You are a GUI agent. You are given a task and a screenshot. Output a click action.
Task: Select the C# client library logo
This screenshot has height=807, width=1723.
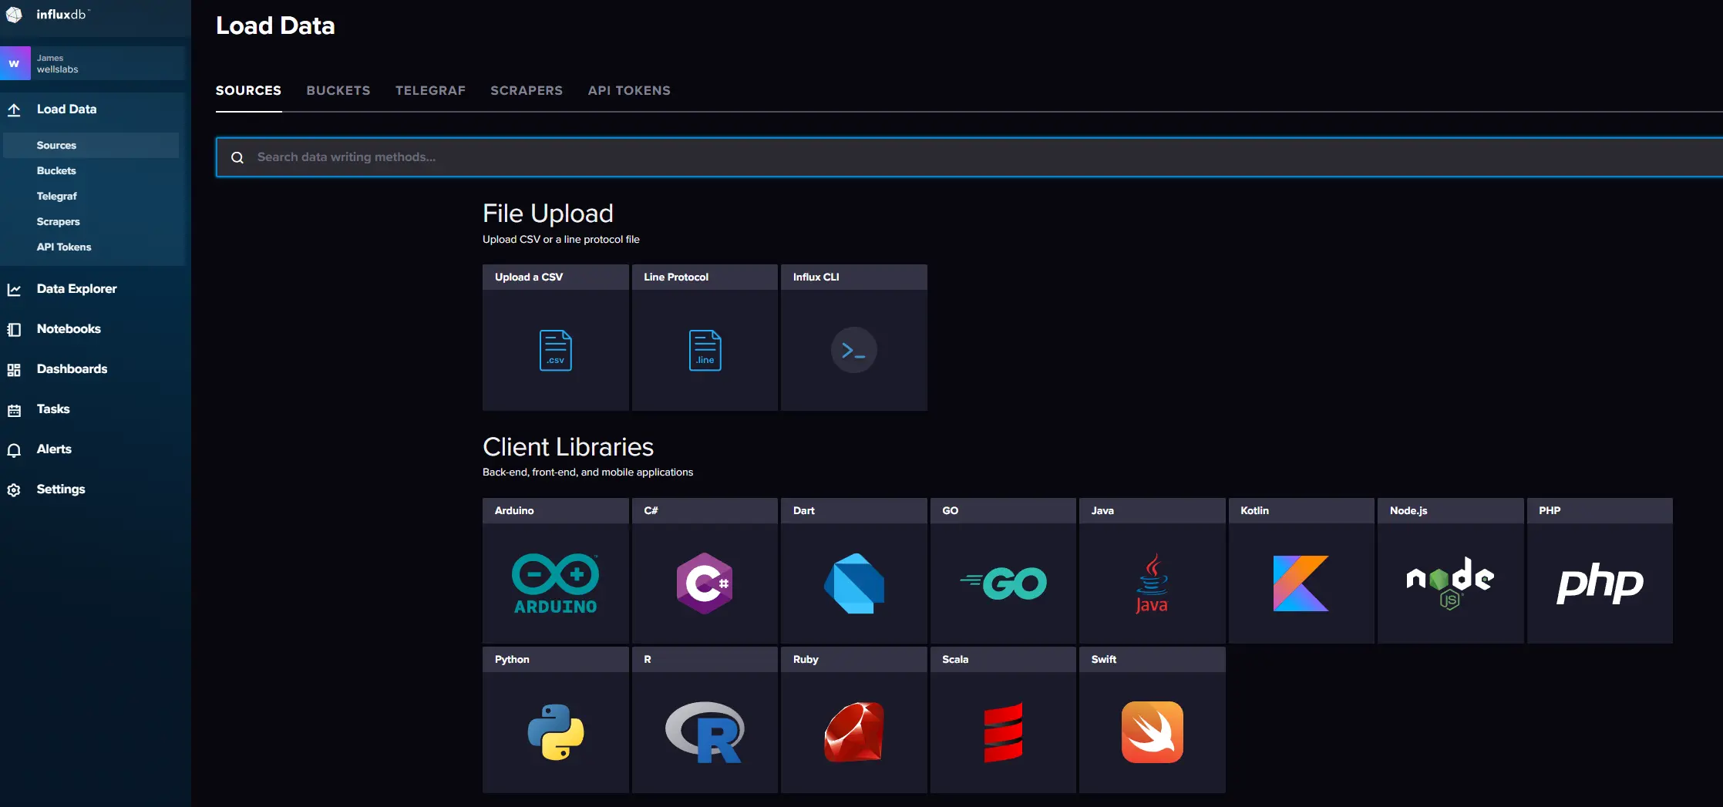[x=705, y=583]
